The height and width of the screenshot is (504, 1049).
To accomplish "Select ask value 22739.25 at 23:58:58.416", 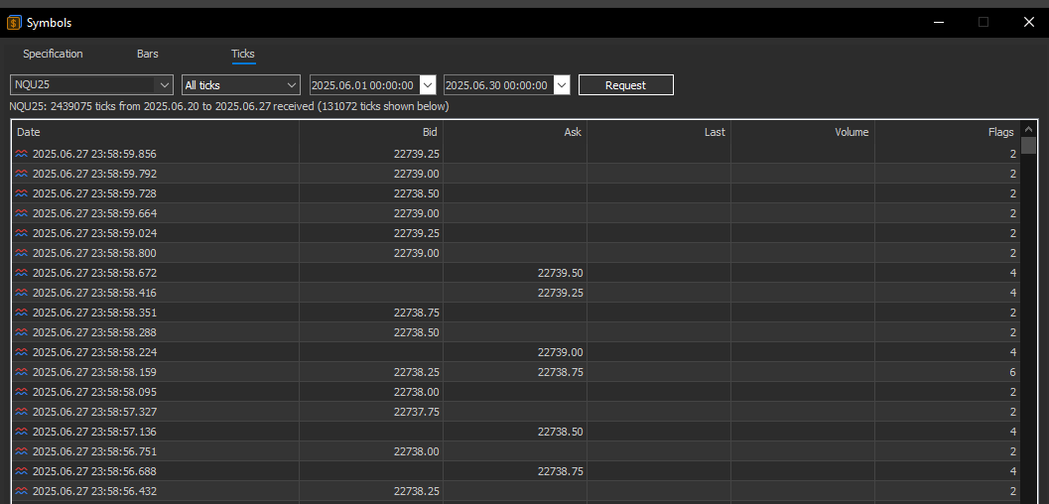I will [x=560, y=293].
